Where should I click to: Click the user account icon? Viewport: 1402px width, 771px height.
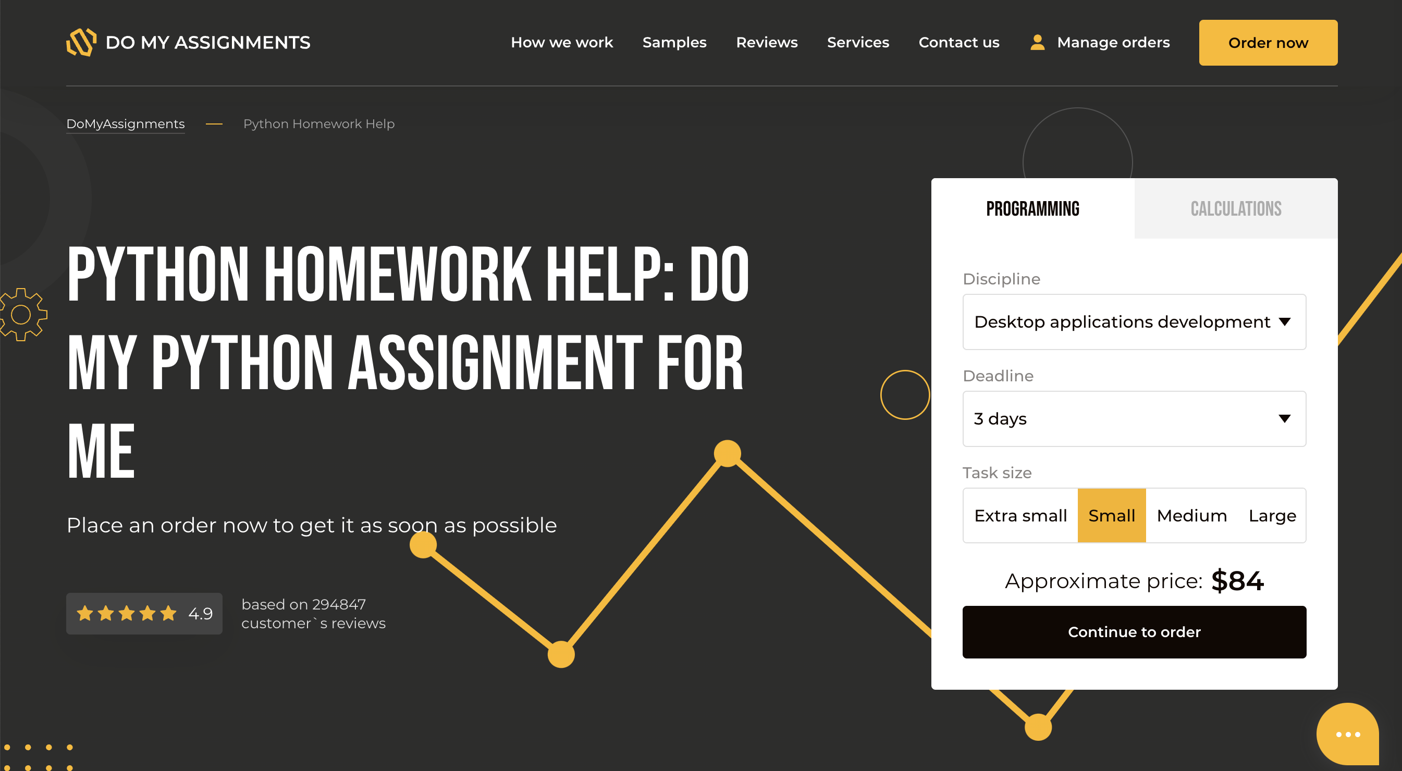pos(1038,42)
